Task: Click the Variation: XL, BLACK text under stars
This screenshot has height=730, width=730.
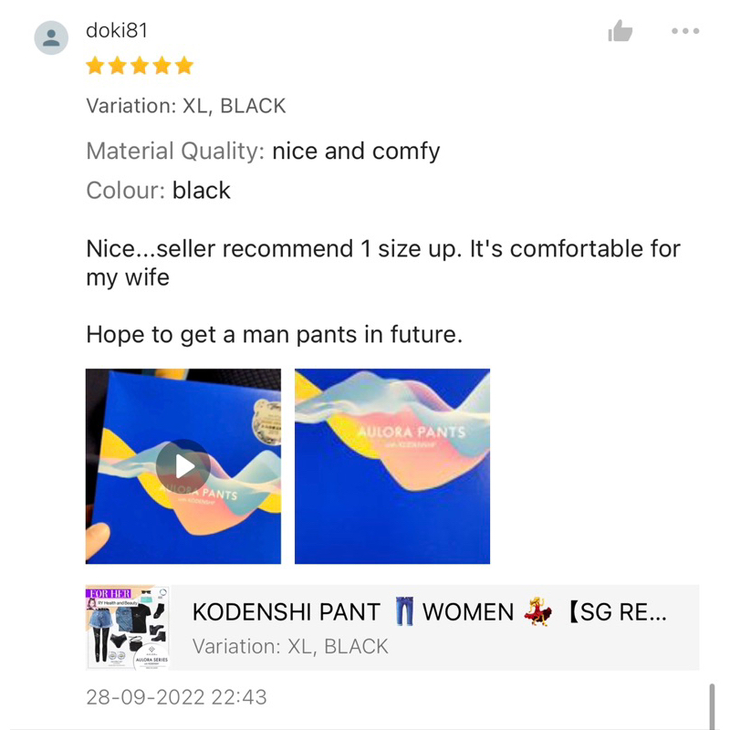Action: [186, 106]
